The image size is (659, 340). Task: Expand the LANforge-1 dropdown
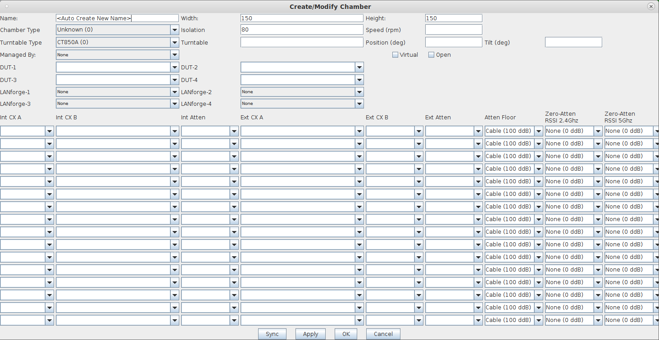pyautogui.click(x=117, y=91)
